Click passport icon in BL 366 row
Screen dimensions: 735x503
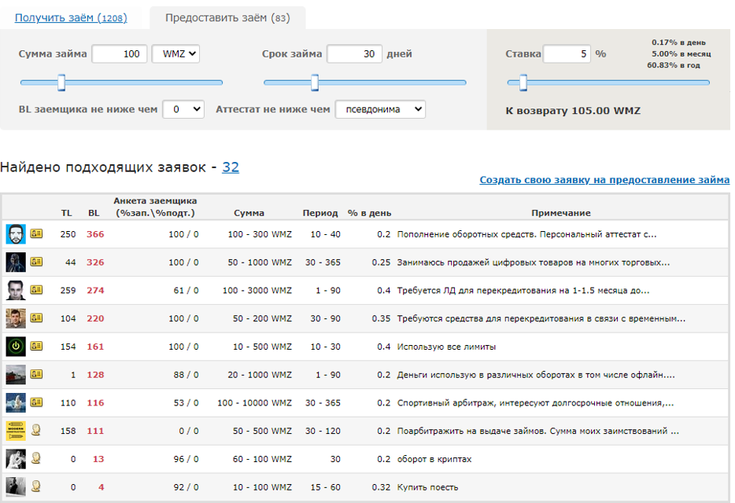[x=36, y=233]
